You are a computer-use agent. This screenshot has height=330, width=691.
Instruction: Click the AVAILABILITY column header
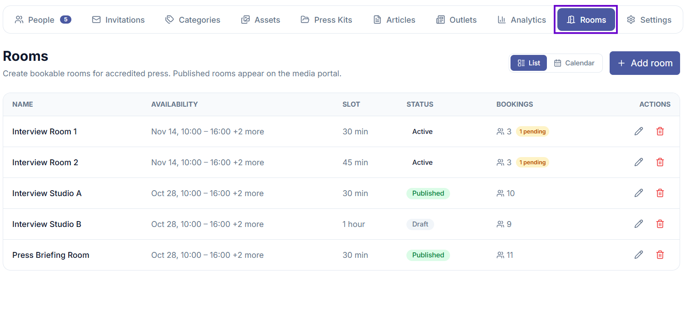[175, 104]
